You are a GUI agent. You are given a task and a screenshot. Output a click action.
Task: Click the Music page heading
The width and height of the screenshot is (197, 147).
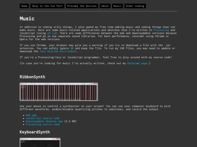27,19
